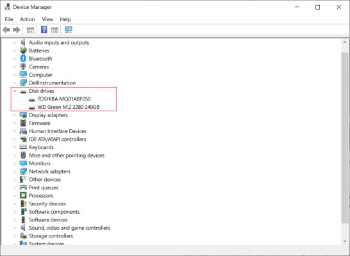The height and width of the screenshot is (256, 350).
Task: Select the Processors chip icon
Action: (x=23, y=195)
